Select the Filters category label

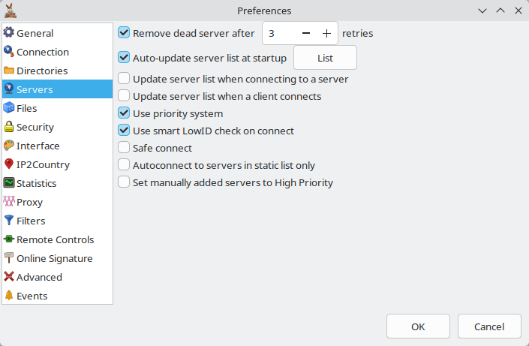point(31,221)
